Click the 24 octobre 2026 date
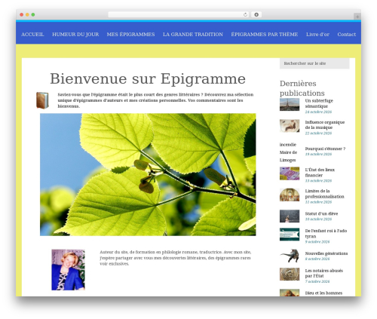Screen dimensions: 377x319 pos(318,112)
